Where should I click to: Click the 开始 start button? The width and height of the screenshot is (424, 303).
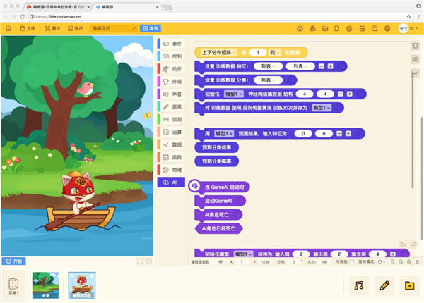(14, 261)
